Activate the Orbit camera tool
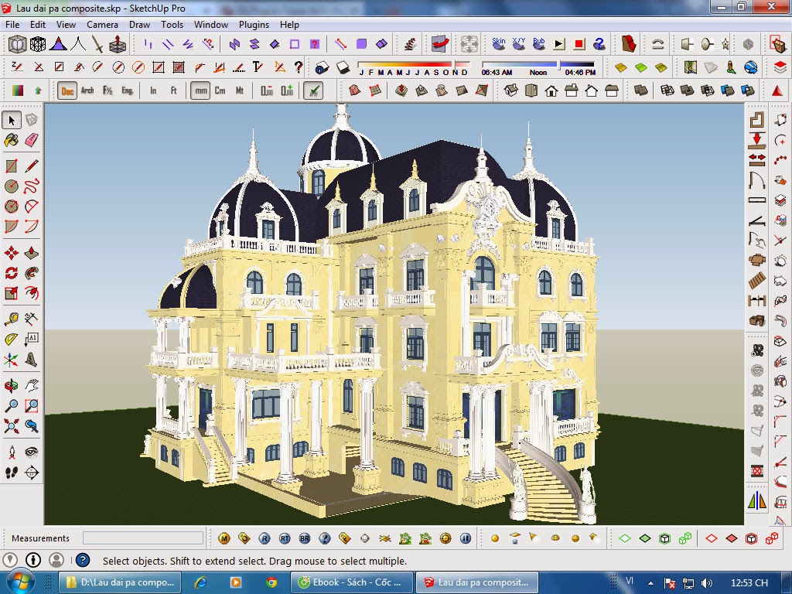792x594 pixels. (x=12, y=385)
